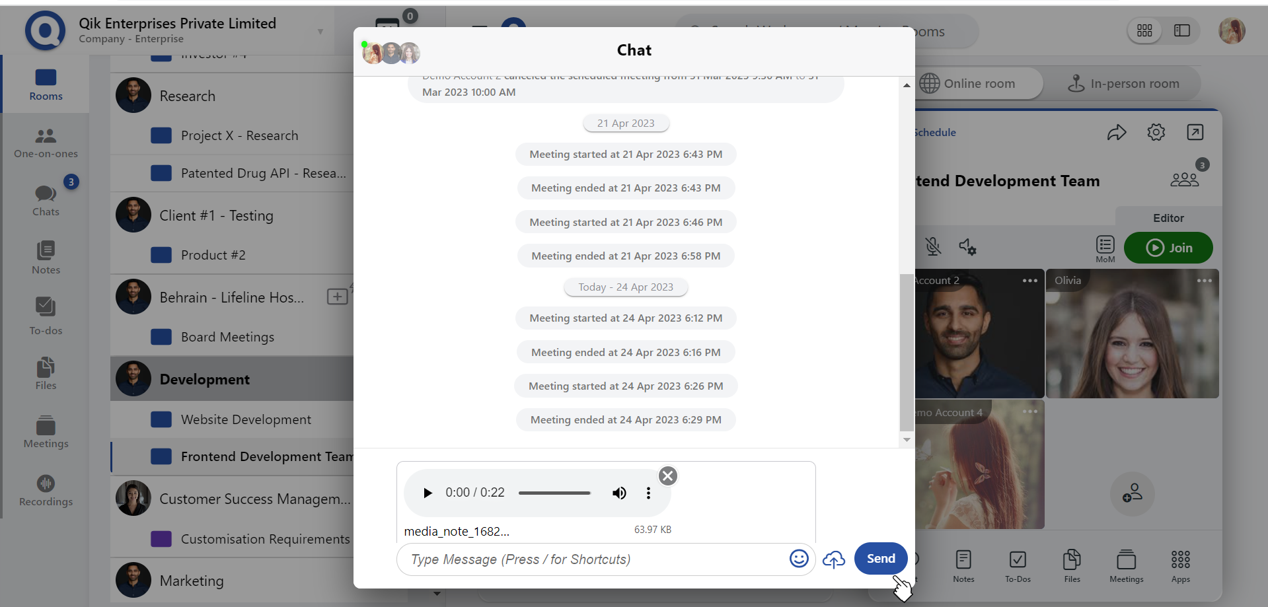The image size is (1268, 607).
Task: Open the room settings gear icon
Action: coord(1156,132)
